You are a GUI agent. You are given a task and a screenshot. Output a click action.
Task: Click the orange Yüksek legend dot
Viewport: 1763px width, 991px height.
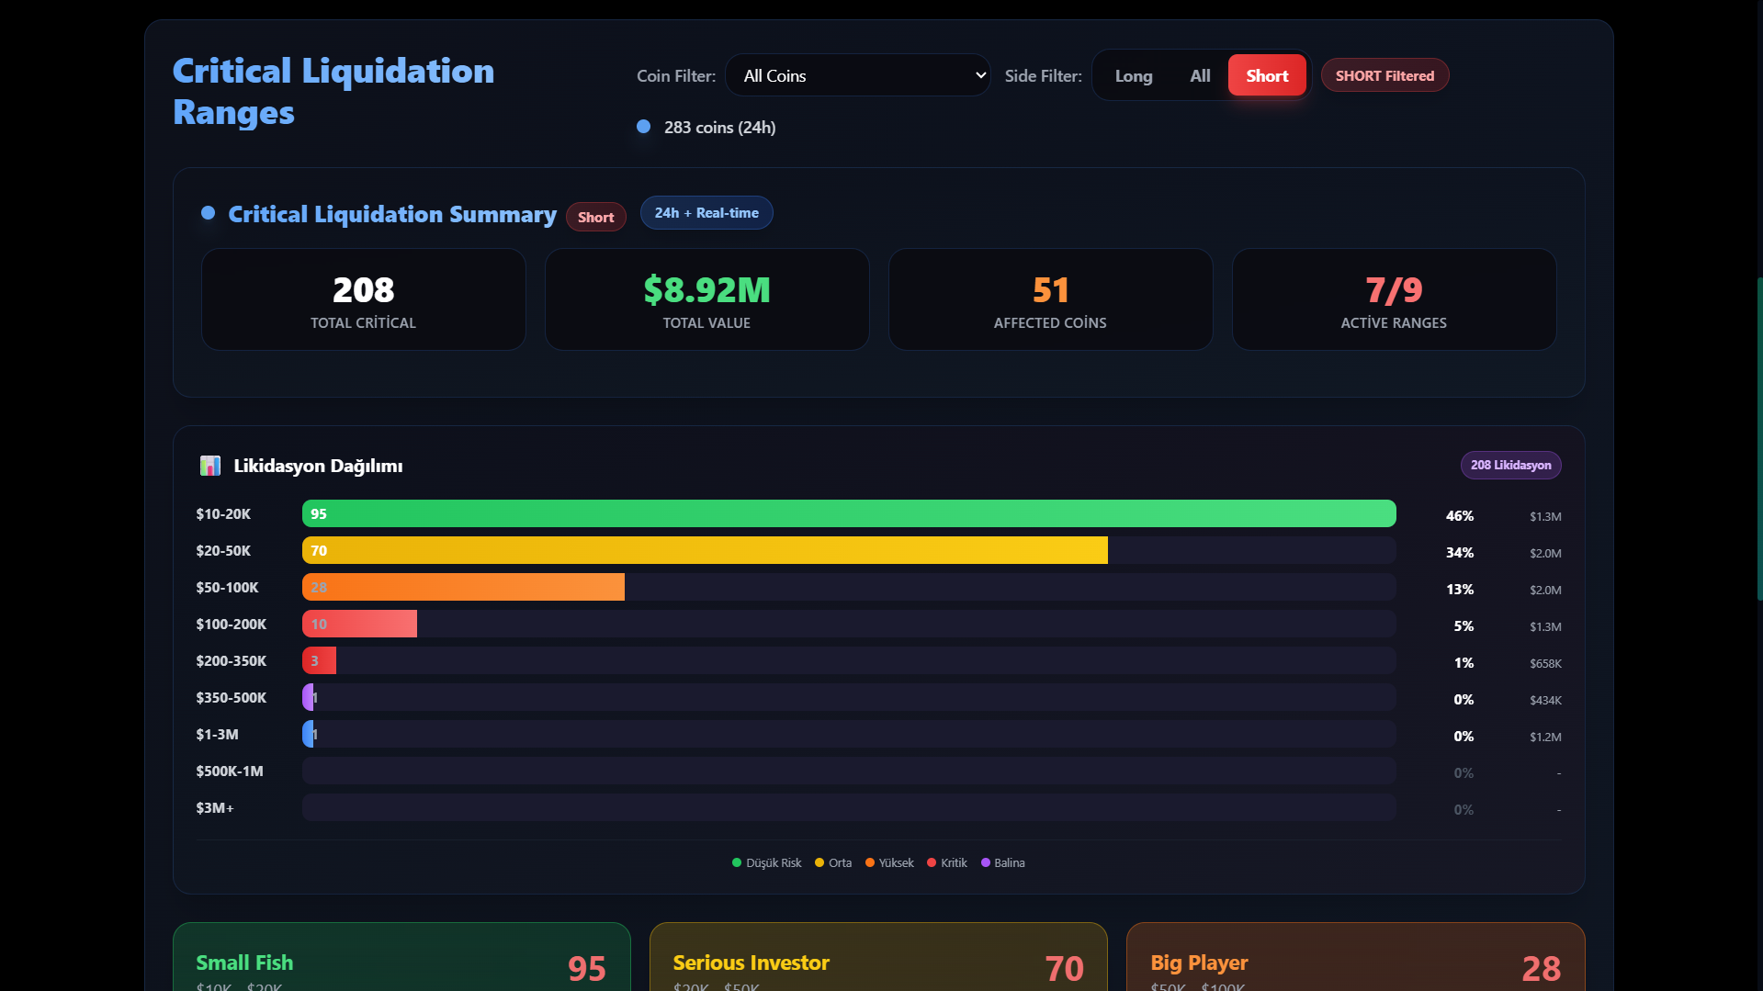pos(870,862)
